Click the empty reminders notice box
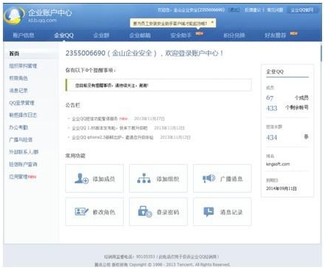 coord(158,85)
